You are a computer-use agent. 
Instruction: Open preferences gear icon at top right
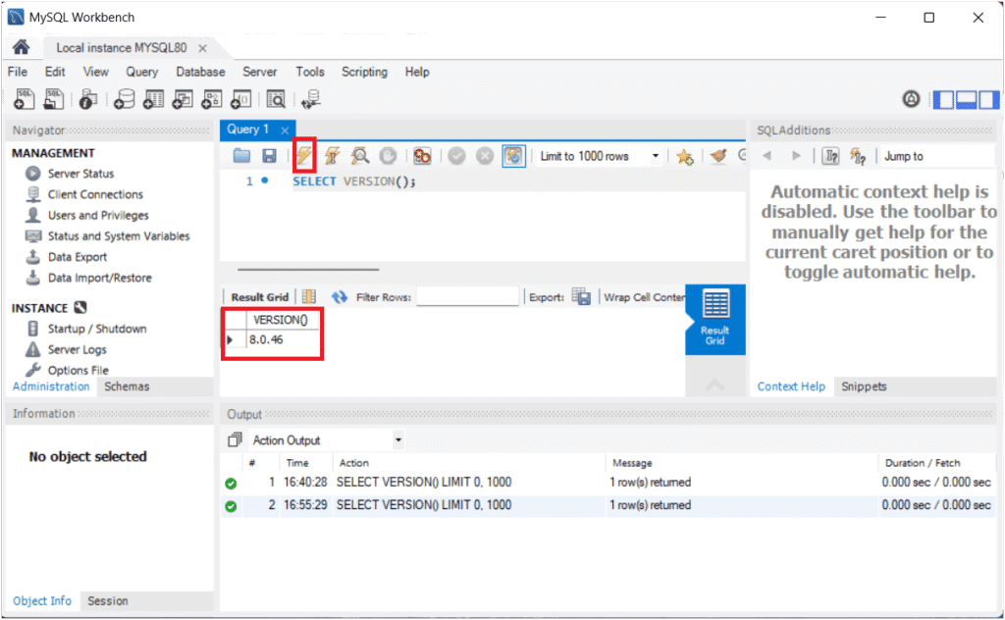pos(911,99)
